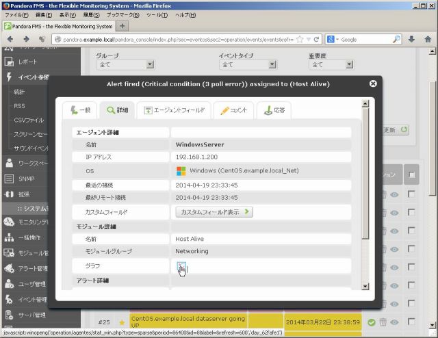Screen dimensions: 438x338
Task: Reload the page
Action: [x=316, y=40]
